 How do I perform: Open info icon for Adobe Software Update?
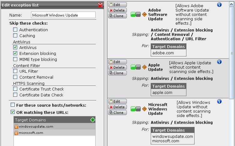(x=219, y=5)
